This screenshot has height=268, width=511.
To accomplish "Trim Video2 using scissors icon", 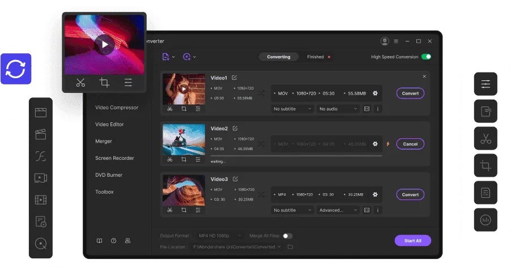I will click(170, 159).
